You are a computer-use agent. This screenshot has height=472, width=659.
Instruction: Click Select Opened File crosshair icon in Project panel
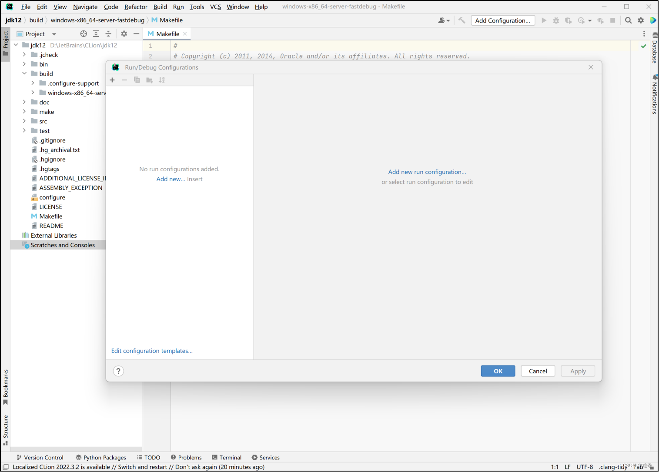[84, 34]
